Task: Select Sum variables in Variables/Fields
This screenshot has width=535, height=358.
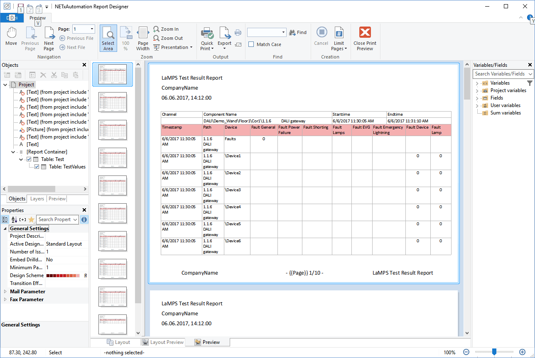Action: pyautogui.click(x=506, y=113)
